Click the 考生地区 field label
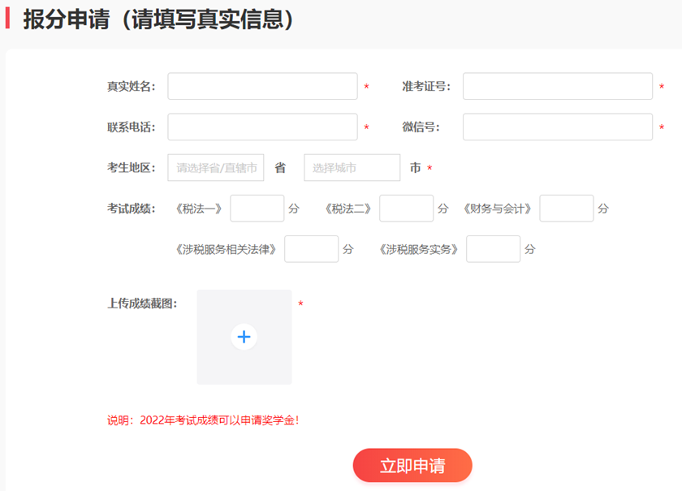 [132, 167]
